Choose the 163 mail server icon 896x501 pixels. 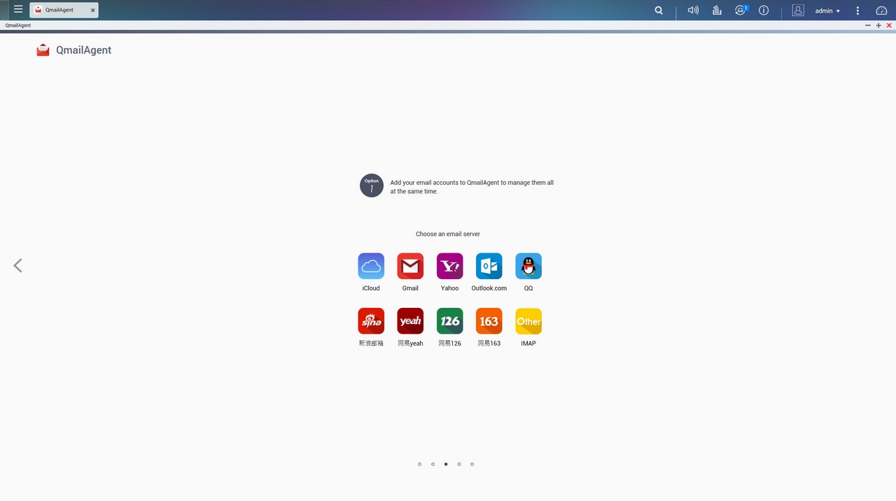[x=489, y=321]
